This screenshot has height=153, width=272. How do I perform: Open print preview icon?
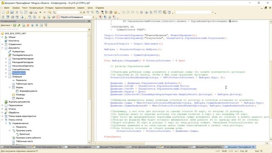tap(35, 12)
